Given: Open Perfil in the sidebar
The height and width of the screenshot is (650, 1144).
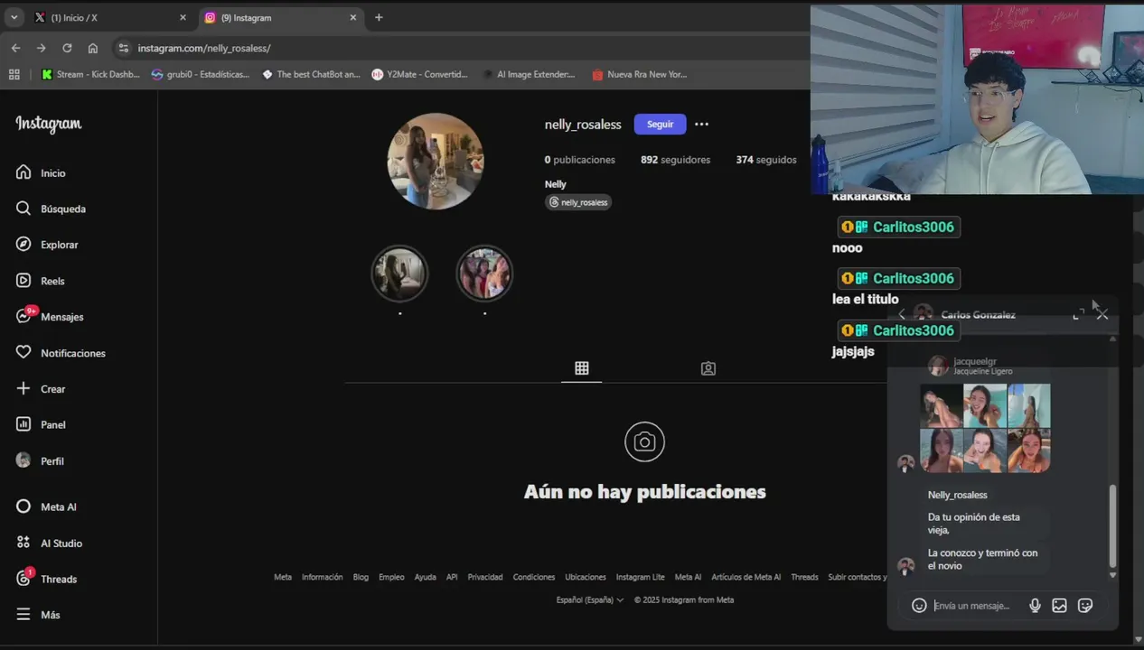Looking at the screenshot, I should click(40, 460).
